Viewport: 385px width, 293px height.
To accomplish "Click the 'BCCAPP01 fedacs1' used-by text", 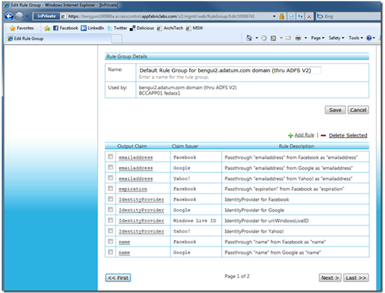I will pos(159,93).
